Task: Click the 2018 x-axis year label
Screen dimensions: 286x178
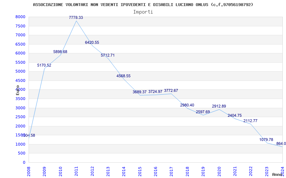Action: coord(187,171)
